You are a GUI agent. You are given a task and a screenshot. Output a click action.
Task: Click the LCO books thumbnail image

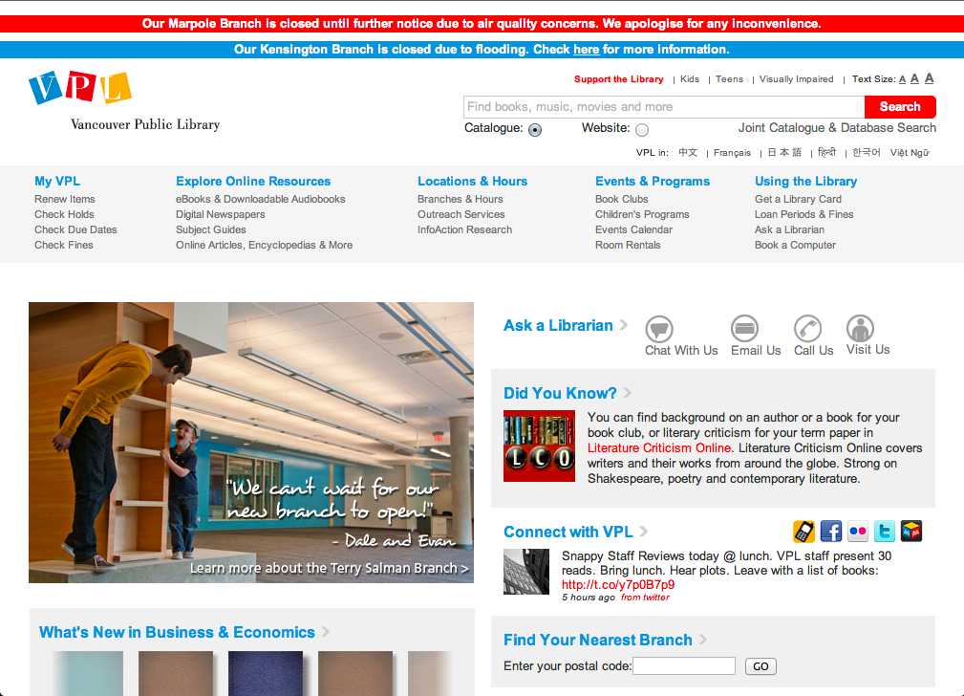click(539, 446)
